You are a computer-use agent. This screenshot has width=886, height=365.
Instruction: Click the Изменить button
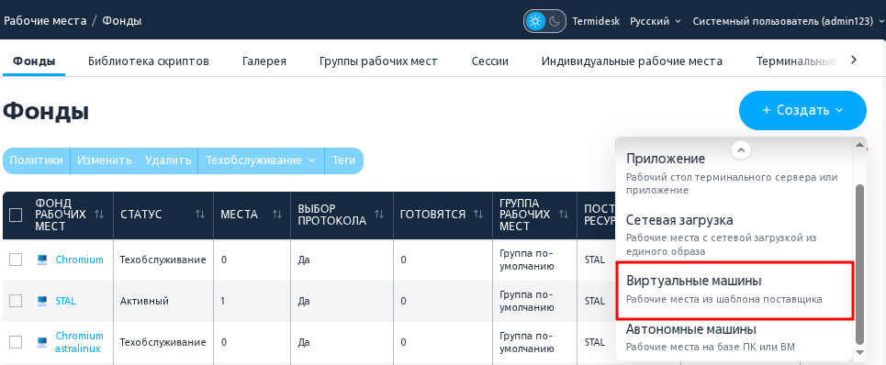coord(105,160)
